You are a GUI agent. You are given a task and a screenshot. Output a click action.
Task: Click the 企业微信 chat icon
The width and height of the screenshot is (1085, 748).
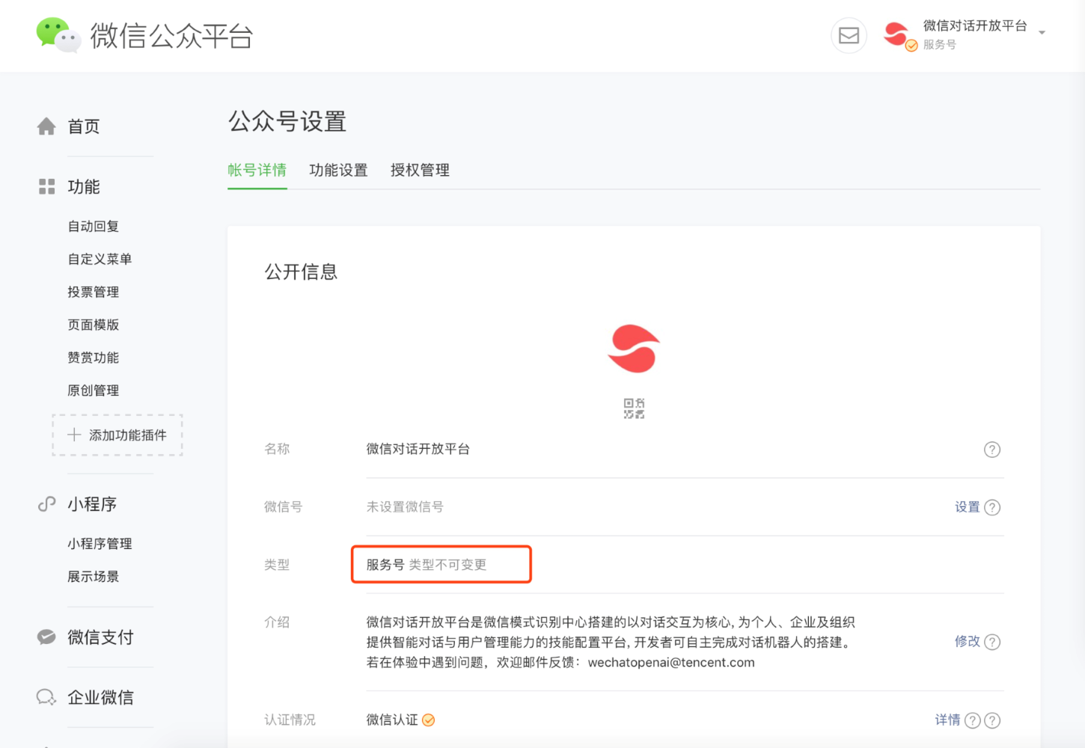coord(46,697)
